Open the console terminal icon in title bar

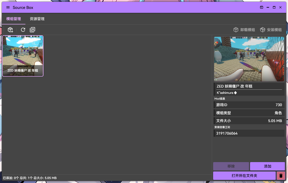[x=262, y=8]
